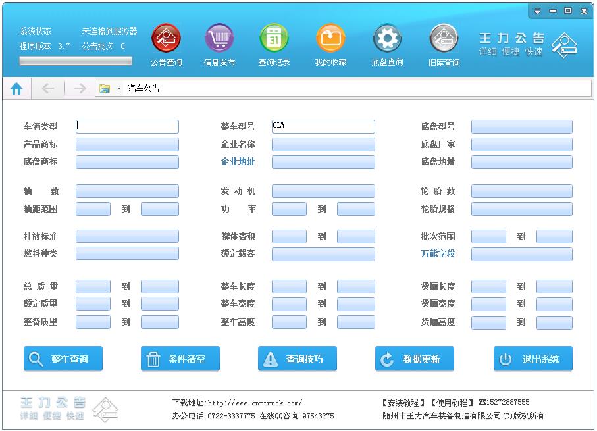Click the back navigation arrow
This screenshot has height=431, width=597.
[x=47, y=88]
